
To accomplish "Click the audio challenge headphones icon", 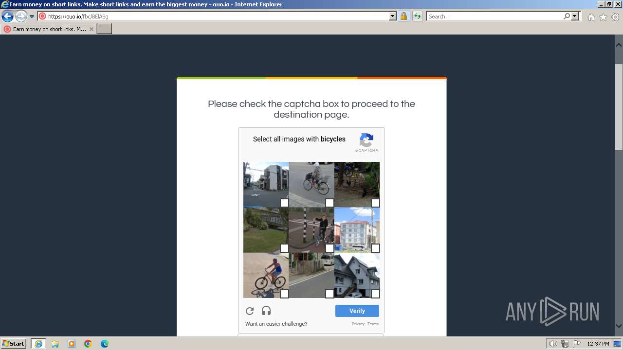I will pos(266,311).
